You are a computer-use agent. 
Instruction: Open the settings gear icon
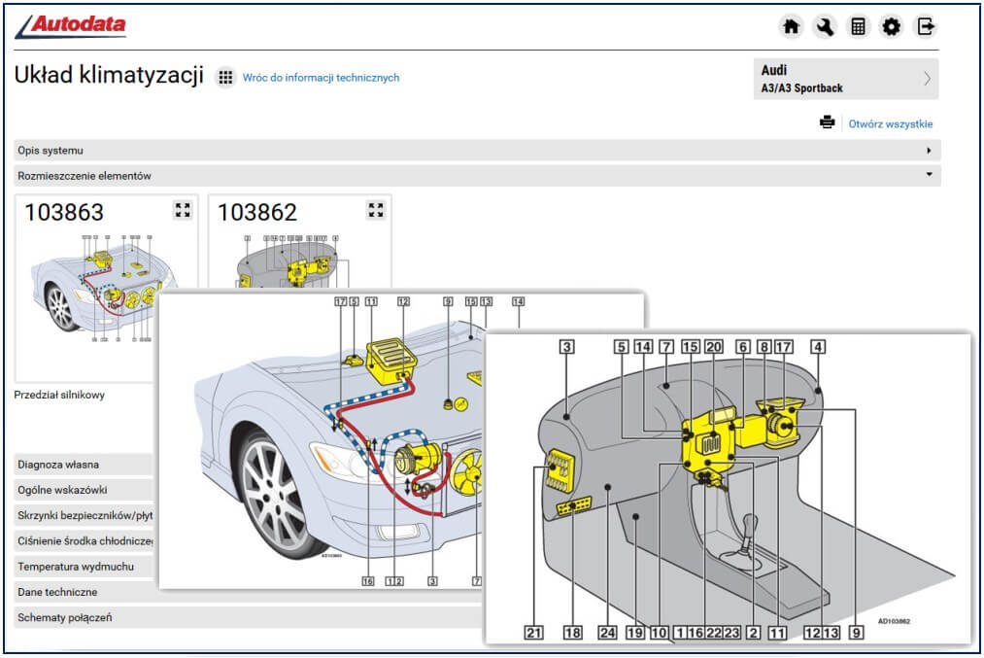point(892,26)
